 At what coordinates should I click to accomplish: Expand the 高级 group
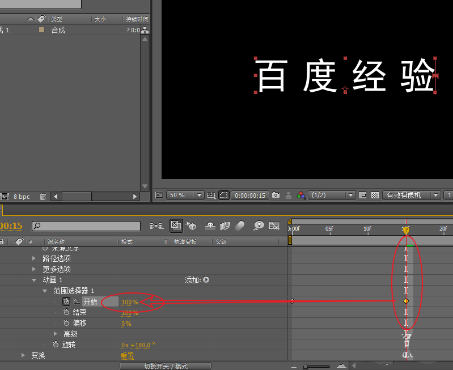coord(56,334)
